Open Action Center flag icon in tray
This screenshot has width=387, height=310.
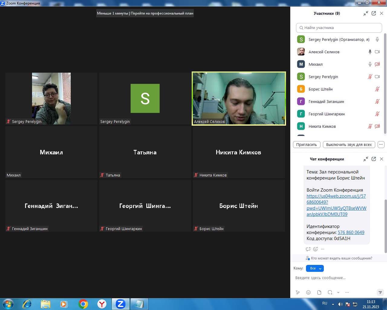[x=348, y=304]
